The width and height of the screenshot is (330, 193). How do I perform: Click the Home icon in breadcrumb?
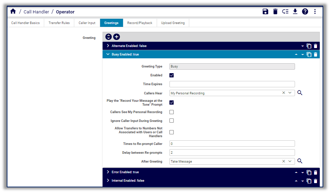coord(13,11)
